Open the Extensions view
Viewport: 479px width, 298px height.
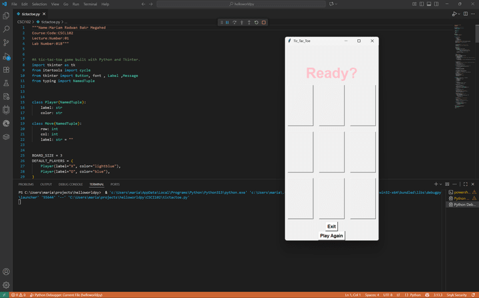(6, 69)
